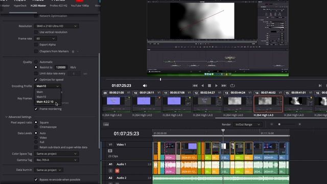Select clip 12 thumbnail in clip strip
The image size is (327, 184).
click(207, 104)
